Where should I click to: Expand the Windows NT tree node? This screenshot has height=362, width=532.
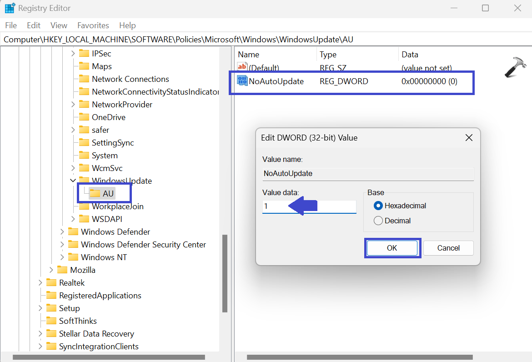62,257
